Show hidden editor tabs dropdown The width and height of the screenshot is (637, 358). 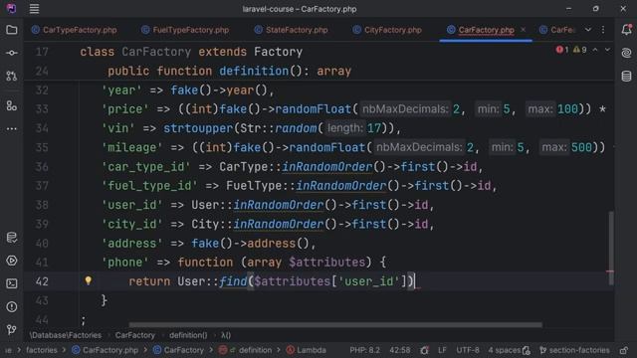click(588, 30)
